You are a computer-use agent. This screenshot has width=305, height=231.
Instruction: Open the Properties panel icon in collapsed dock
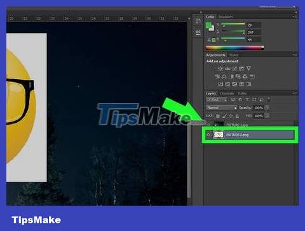pos(198,32)
